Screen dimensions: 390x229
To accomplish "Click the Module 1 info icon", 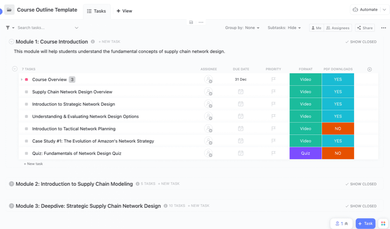I will click(x=93, y=42).
